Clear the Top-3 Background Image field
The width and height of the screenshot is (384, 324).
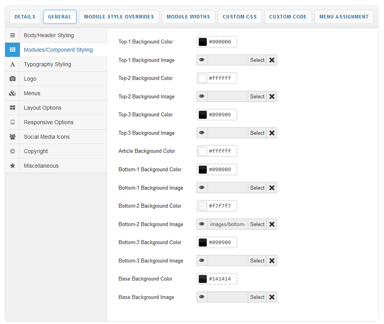pos(272,133)
